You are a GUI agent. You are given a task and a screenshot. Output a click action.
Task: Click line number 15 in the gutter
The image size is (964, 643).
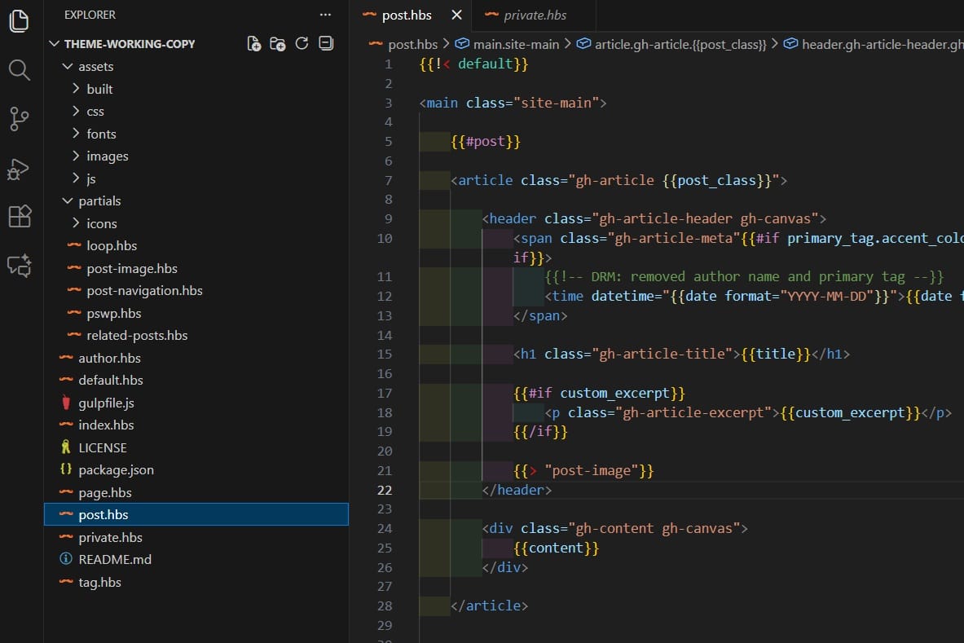pos(385,355)
